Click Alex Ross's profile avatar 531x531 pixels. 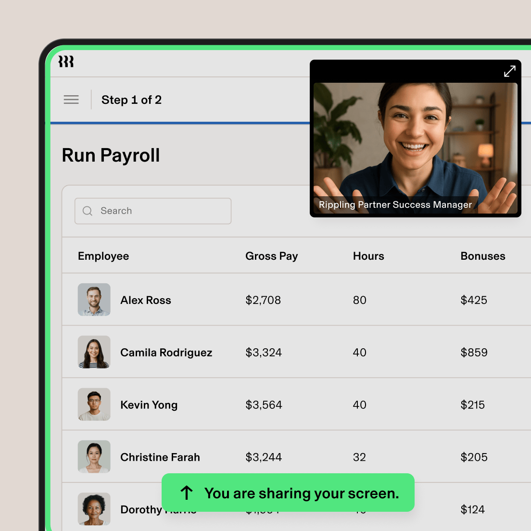click(94, 300)
